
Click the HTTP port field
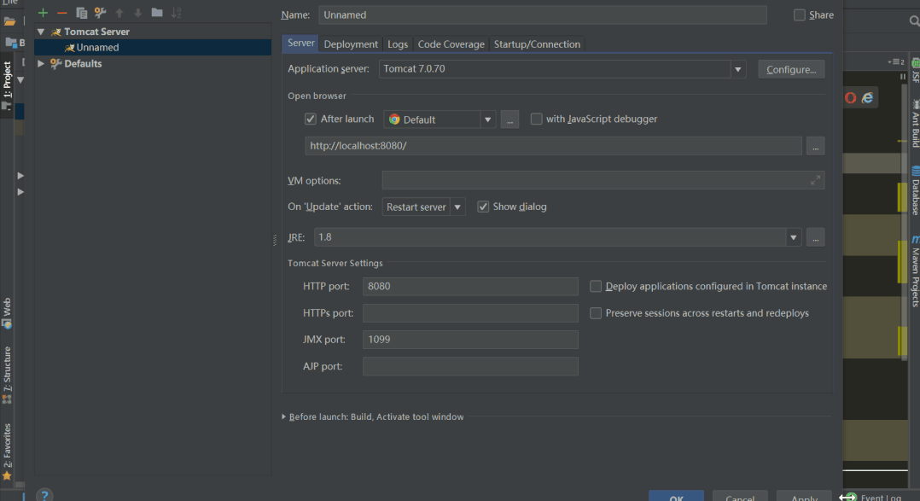[x=470, y=286]
